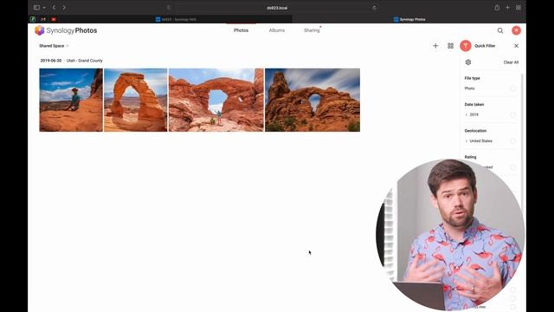This screenshot has height=312, width=554.
Task: Toggle the red Quick Filter funnel icon
Action: point(466,46)
